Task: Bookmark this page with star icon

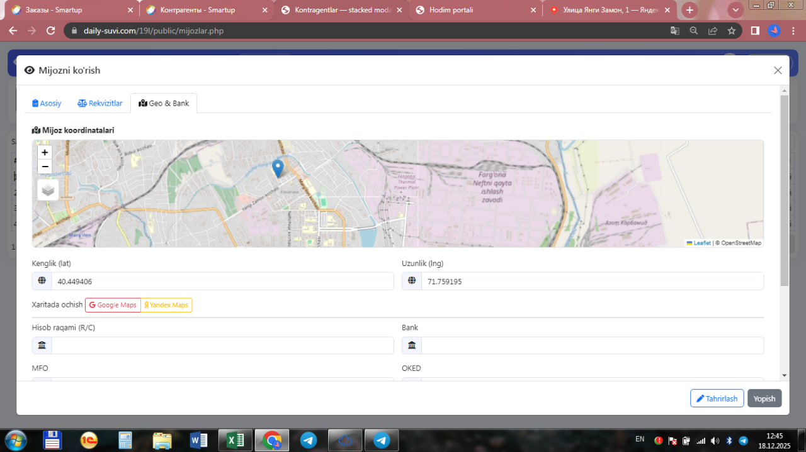Action: pos(731,31)
